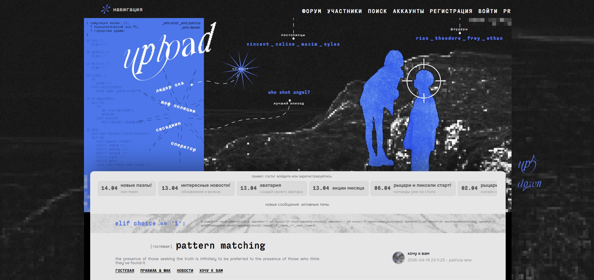Open the 'ПРАВИЛА & ФАК' subforum link

(x=155, y=271)
